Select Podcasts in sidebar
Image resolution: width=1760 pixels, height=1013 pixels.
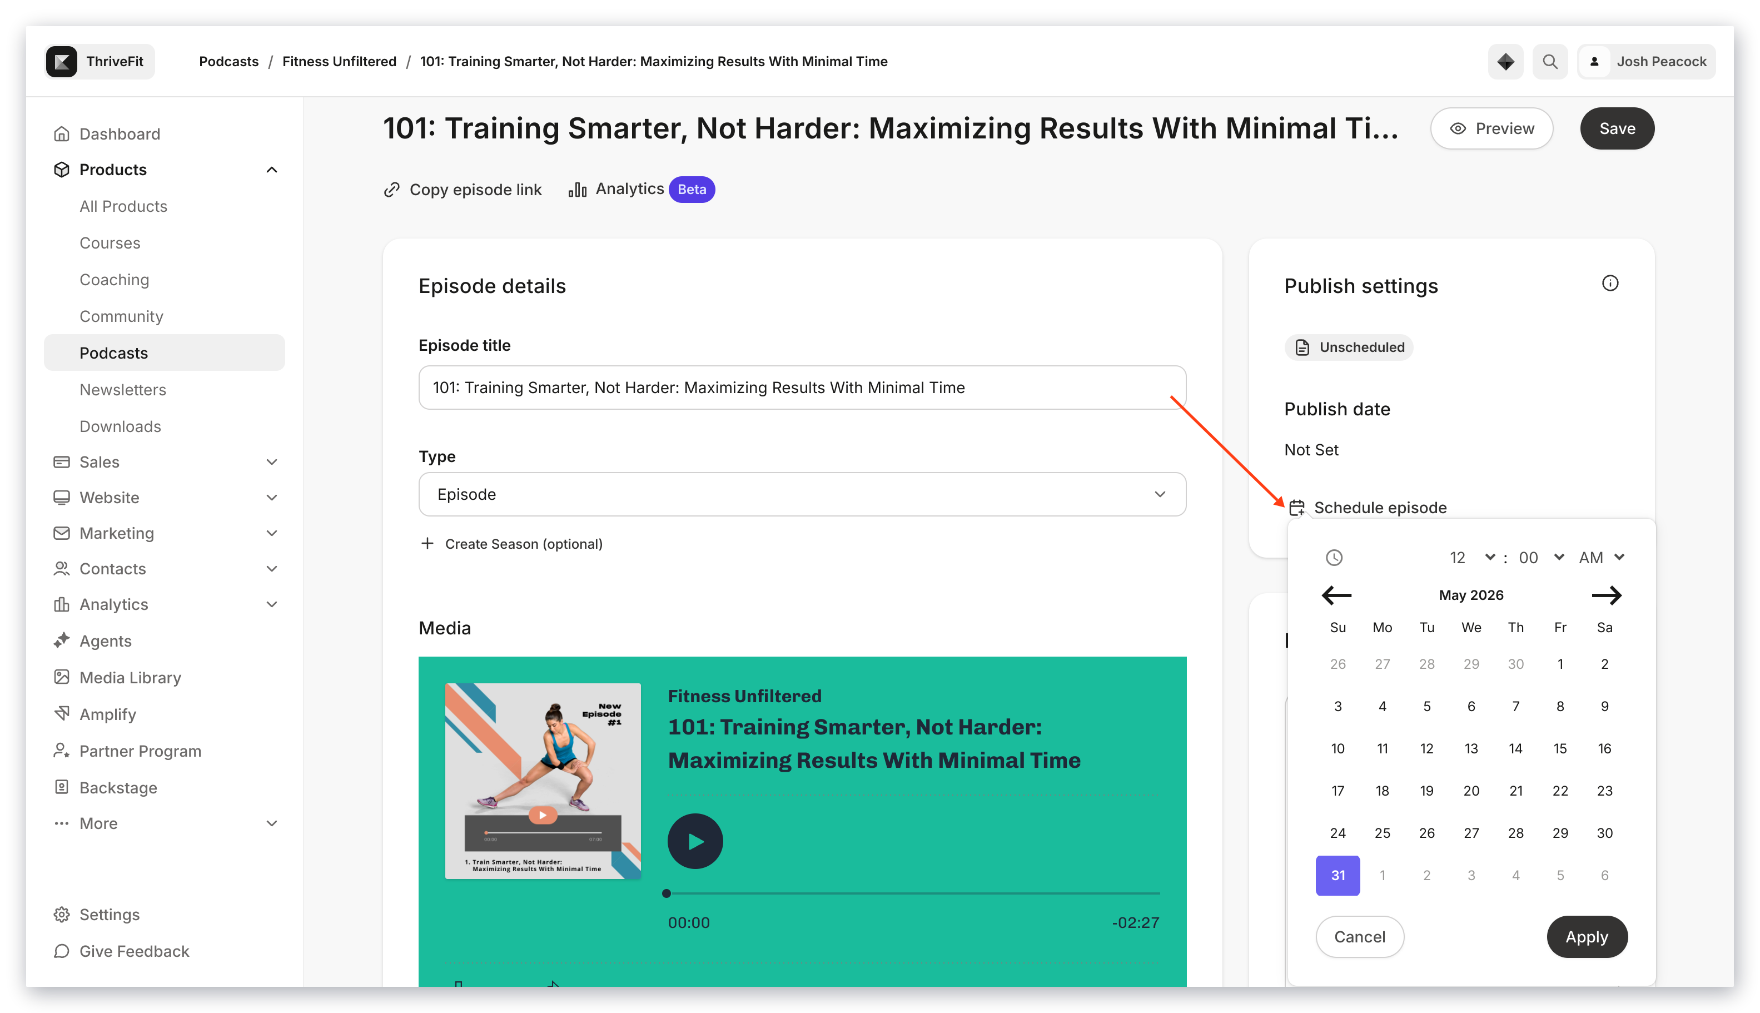coord(164,352)
